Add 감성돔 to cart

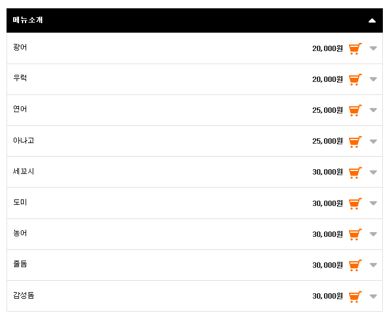point(355,296)
